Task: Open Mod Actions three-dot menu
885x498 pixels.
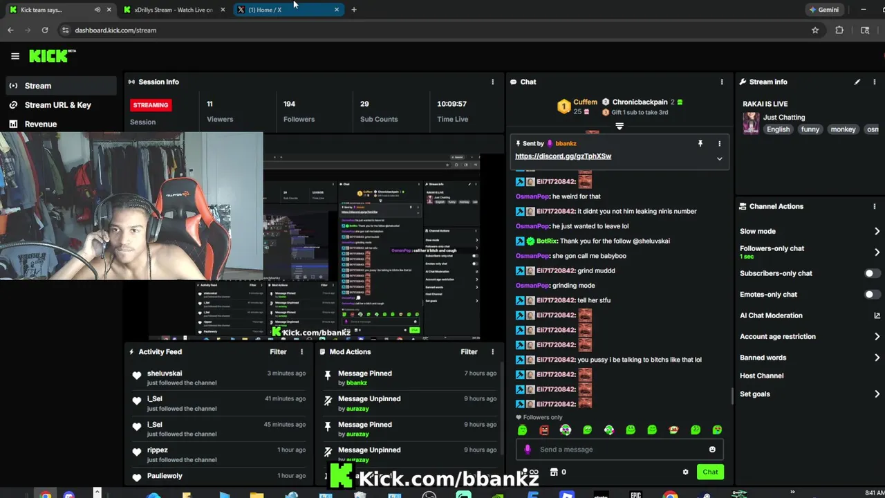Action: pyautogui.click(x=492, y=351)
